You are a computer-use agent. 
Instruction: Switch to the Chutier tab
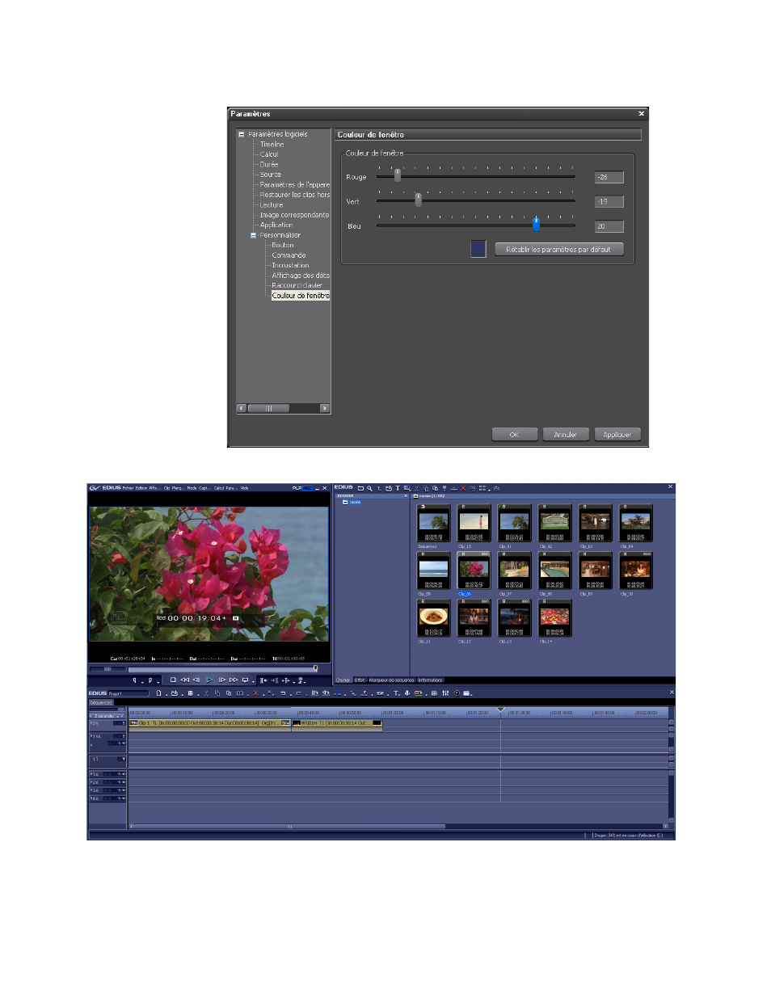343,680
